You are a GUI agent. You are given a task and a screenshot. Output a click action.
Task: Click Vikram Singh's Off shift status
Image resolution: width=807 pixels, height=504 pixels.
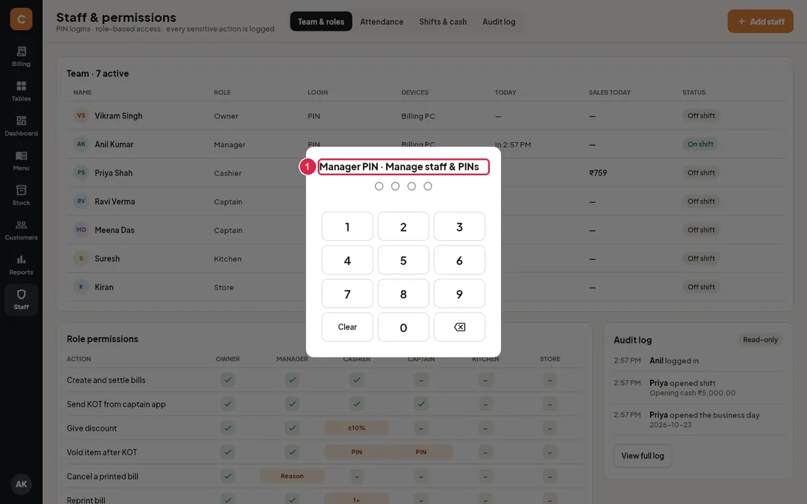pos(701,116)
